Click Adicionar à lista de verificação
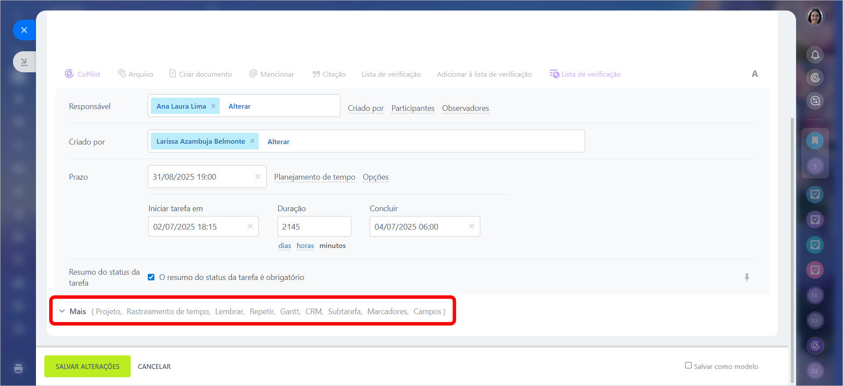Image resolution: width=843 pixels, height=386 pixels. (x=484, y=74)
